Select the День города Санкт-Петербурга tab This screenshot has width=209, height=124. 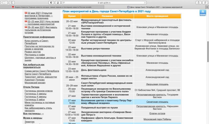[154, 7]
